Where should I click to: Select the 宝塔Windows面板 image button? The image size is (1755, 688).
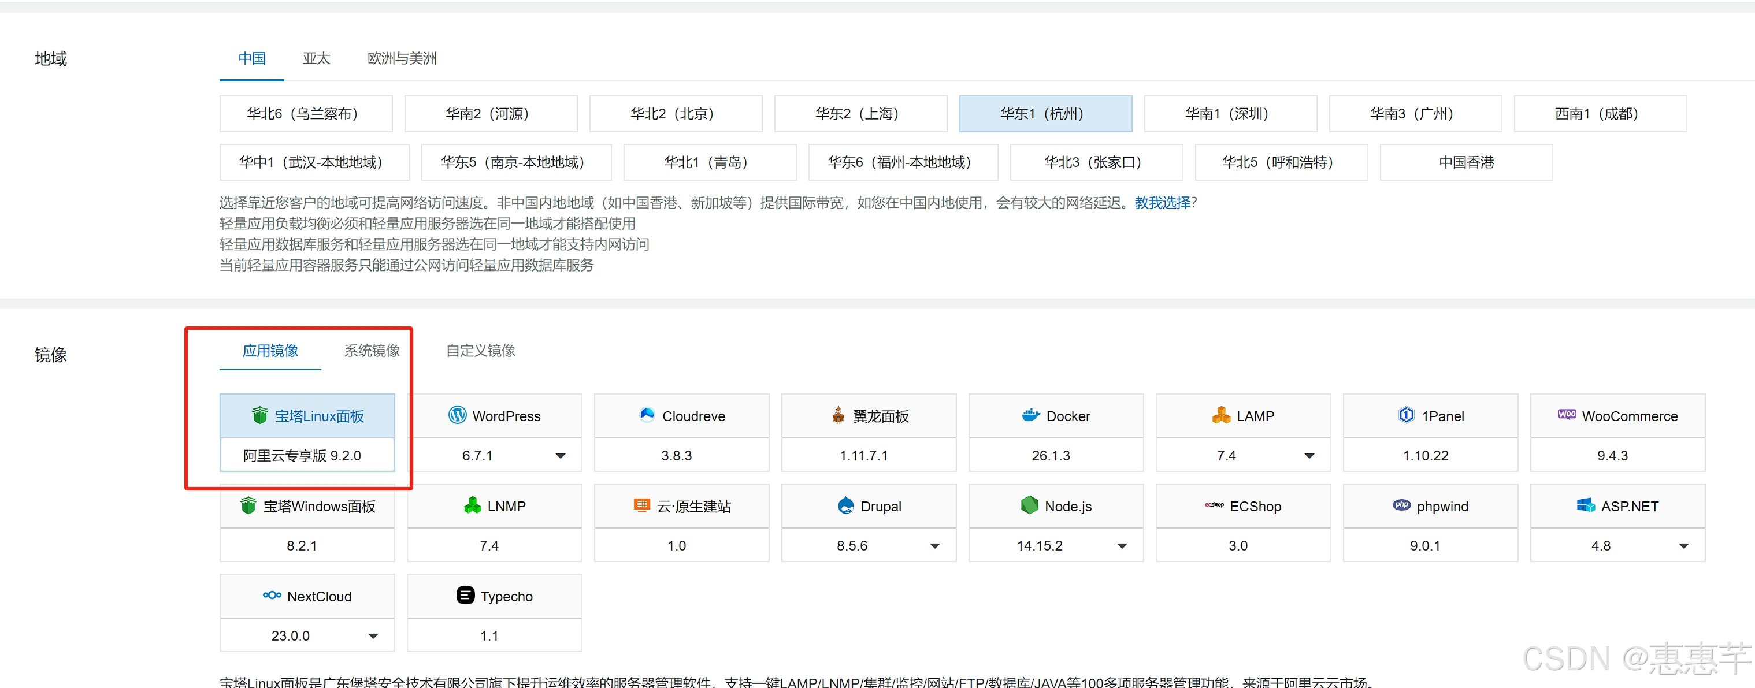(x=307, y=506)
